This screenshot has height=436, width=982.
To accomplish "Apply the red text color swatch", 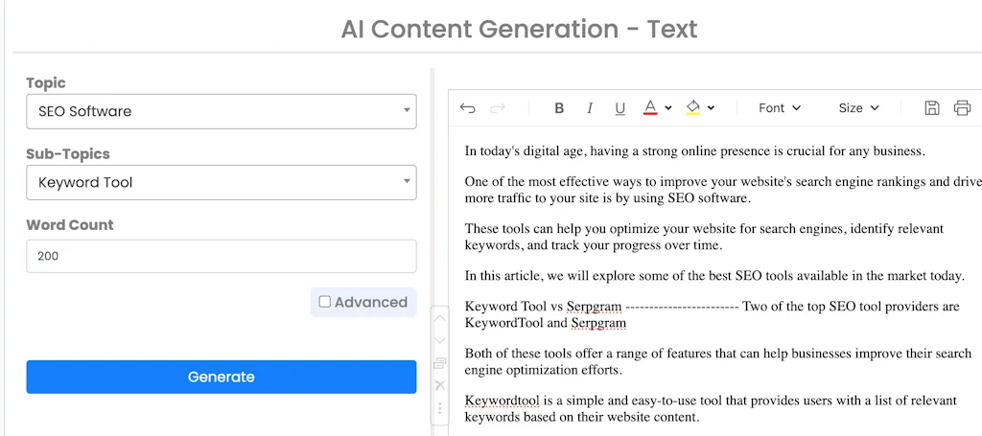I will tap(649, 108).
